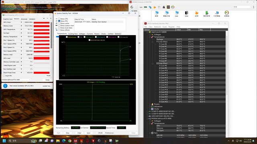Open the sensor gauge category icon
This screenshot has width=257, height=144.
(226, 14)
